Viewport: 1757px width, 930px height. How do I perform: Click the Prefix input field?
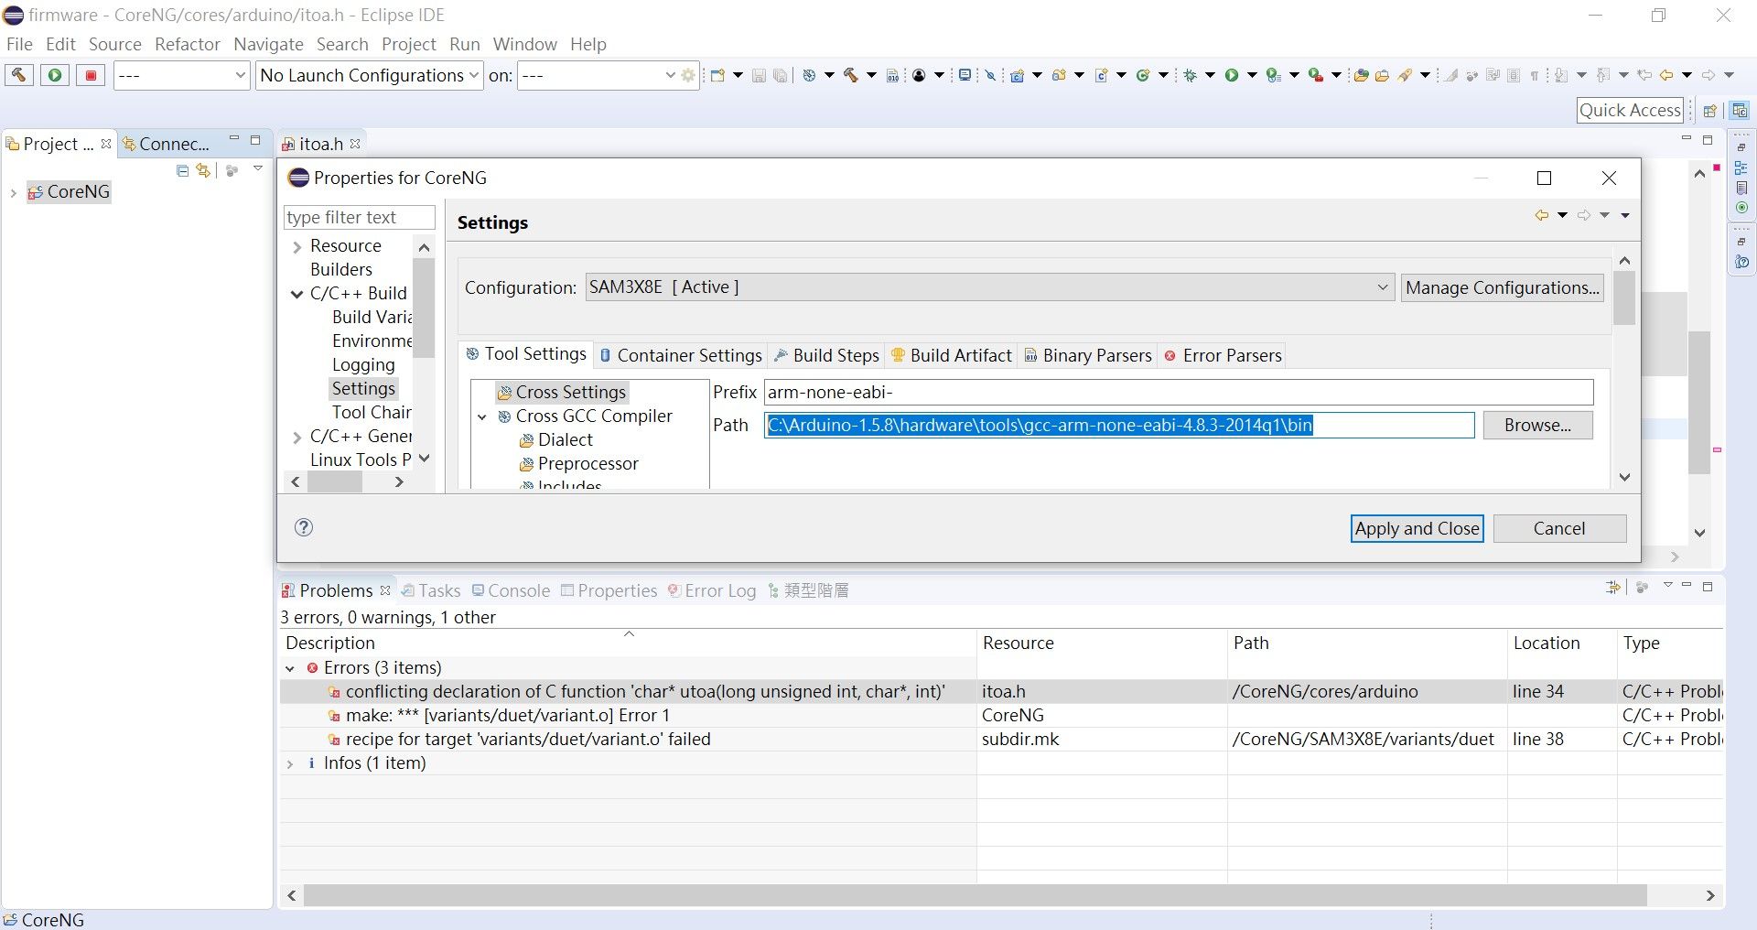coord(1179,392)
